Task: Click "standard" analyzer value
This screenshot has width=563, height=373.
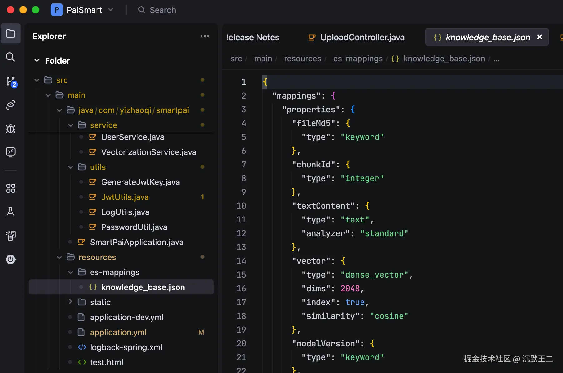Action: [x=384, y=233]
